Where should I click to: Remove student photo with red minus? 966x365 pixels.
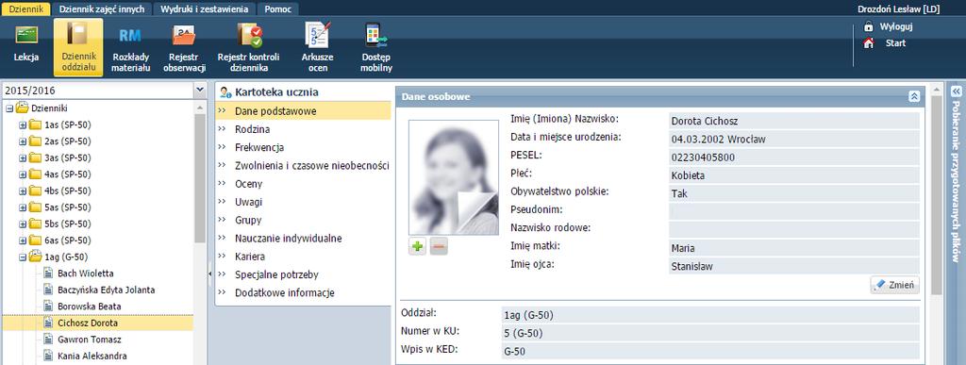pos(439,247)
